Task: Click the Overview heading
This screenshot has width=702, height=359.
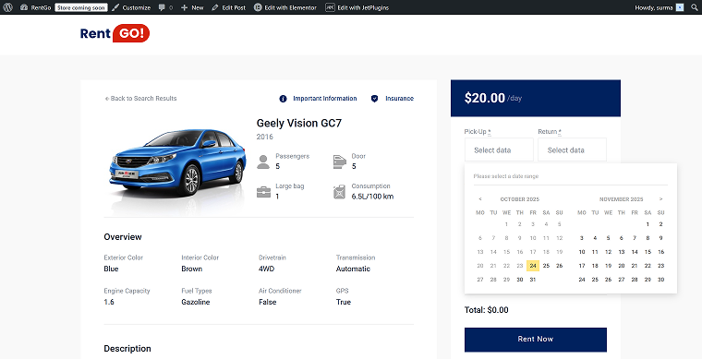Action: (123, 237)
